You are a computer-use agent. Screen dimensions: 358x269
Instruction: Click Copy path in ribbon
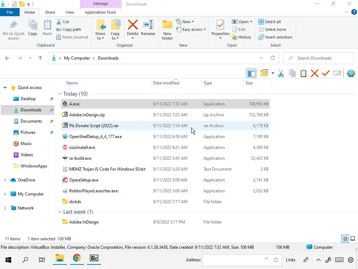pos(69,29)
